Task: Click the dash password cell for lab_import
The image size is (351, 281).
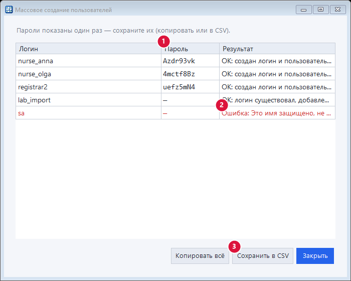Action: click(190, 100)
